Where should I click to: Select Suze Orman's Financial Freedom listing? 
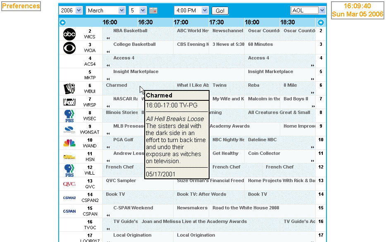pos(210,180)
